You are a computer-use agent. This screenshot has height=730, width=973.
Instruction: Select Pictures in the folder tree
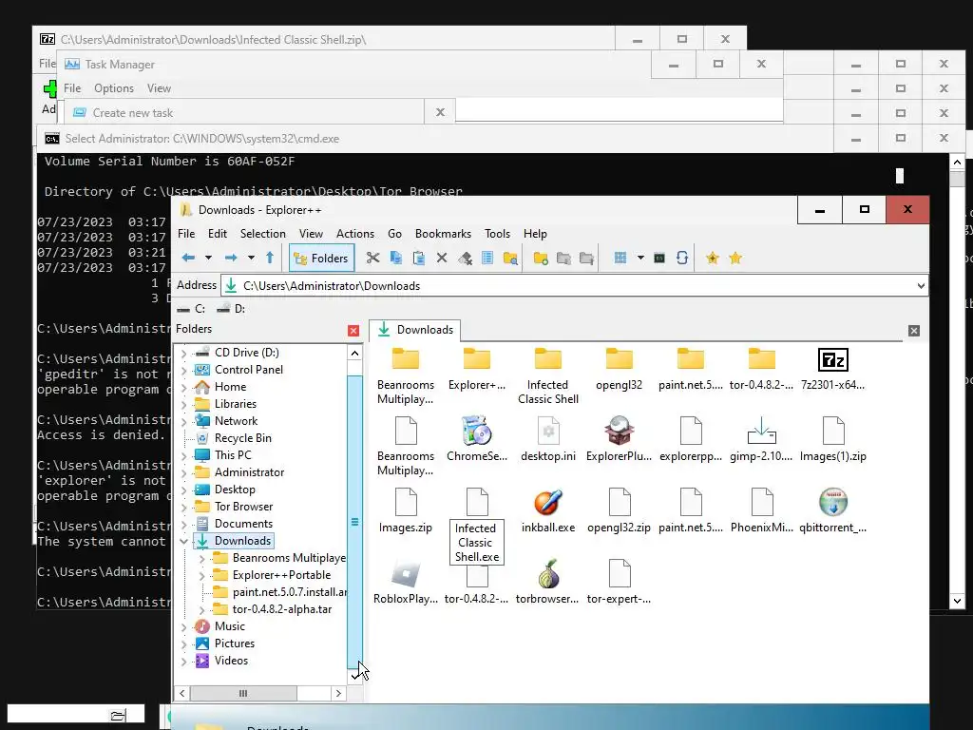(234, 644)
